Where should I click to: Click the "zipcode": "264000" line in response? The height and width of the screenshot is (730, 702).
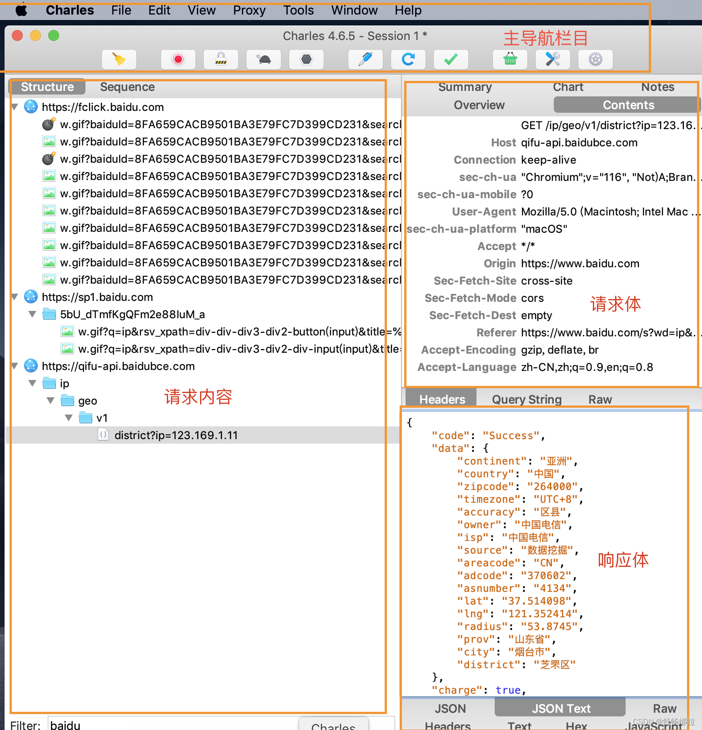pos(520,486)
